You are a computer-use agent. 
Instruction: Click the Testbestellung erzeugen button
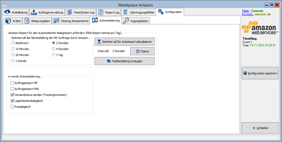[124, 61]
